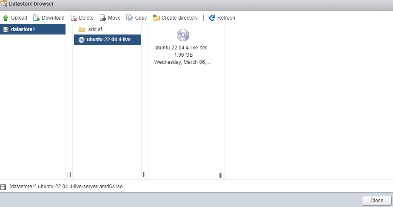Click the Upload text label
Viewport: 393px width, 207px height.
tap(19, 18)
